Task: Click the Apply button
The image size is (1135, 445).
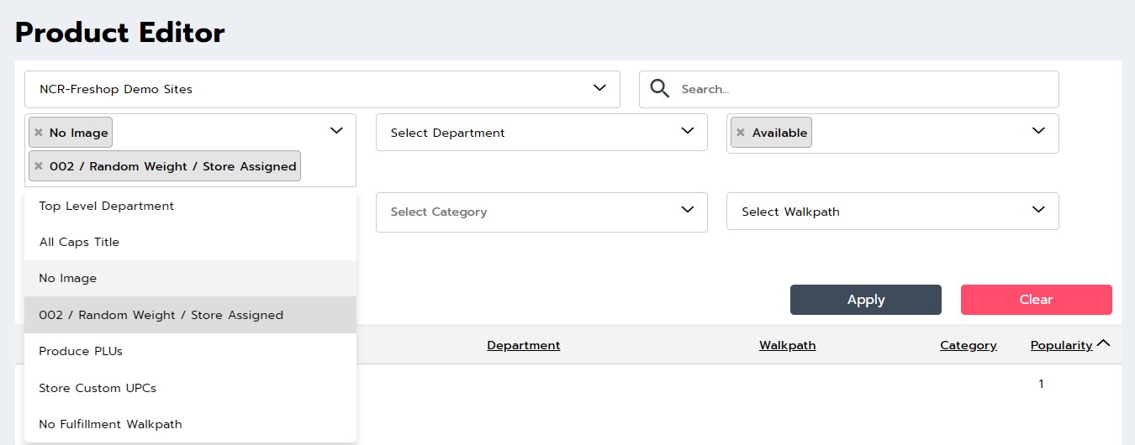Action: [x=866, y=300]
